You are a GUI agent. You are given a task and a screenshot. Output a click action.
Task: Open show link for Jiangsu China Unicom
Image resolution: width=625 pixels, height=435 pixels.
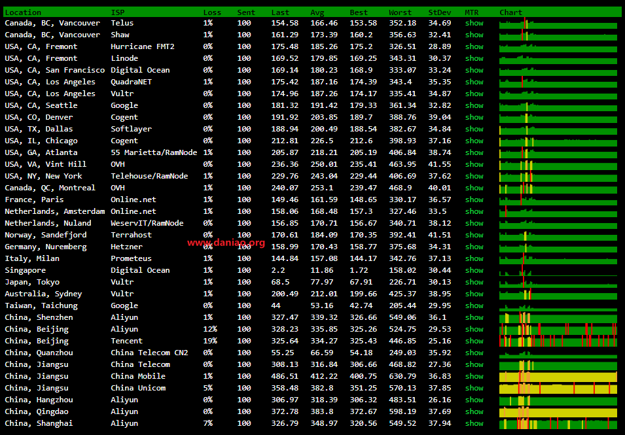click(474, 388)
